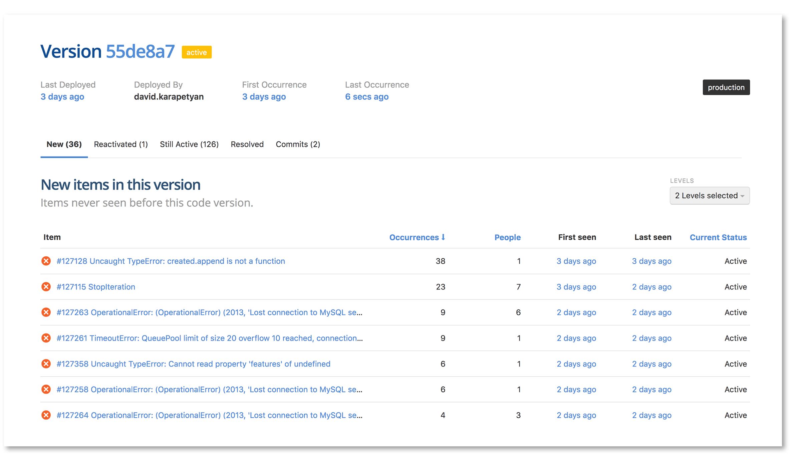Select the Resolved tab
Image resolution: width=801 pixels, height=462 pixels.
coord(247,144)
